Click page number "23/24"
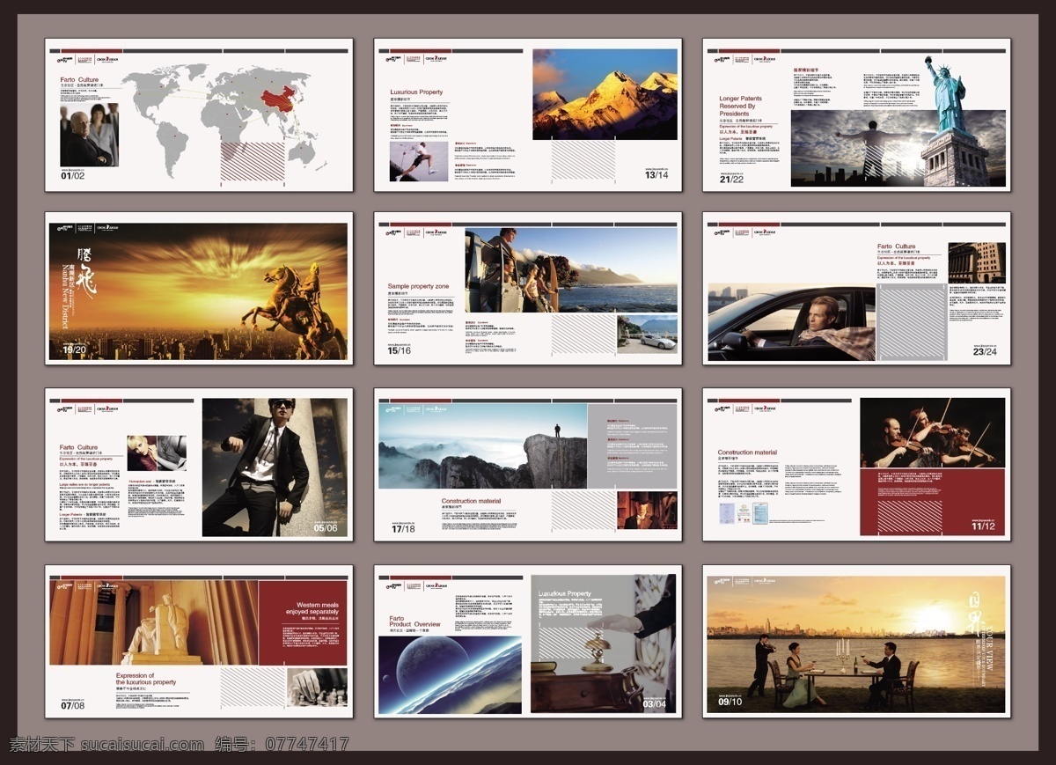The image size is (1056, 765). (985, 352)
